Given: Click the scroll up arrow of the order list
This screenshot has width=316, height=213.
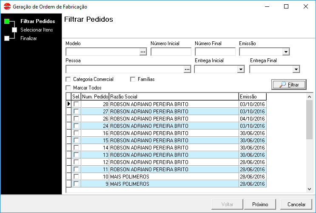Looking at the screenshot, I should coord(309,97).
